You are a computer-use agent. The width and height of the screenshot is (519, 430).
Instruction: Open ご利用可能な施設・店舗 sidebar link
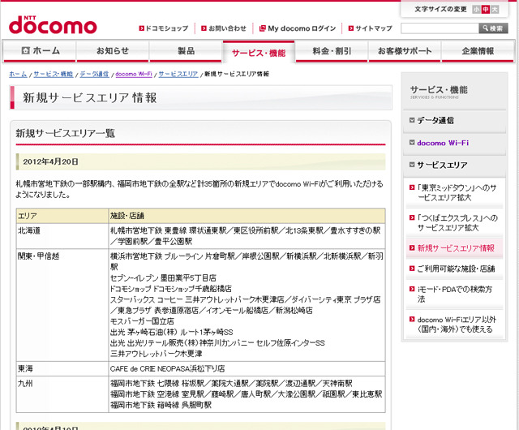coord(456,269)
